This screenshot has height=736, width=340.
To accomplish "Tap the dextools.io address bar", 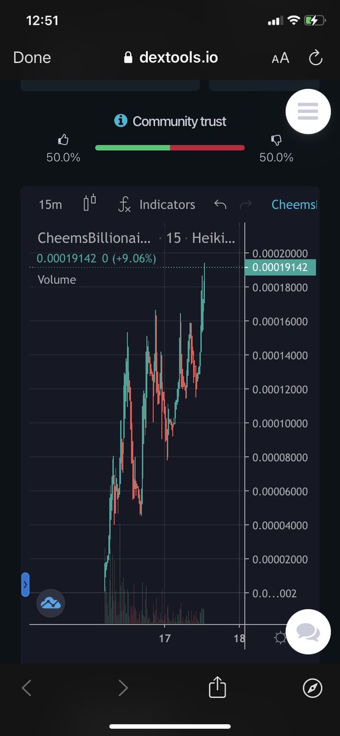I will 171,58.
